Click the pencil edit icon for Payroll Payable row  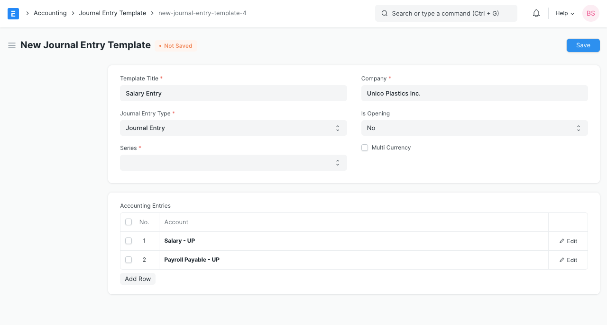[x=562, y=260]
